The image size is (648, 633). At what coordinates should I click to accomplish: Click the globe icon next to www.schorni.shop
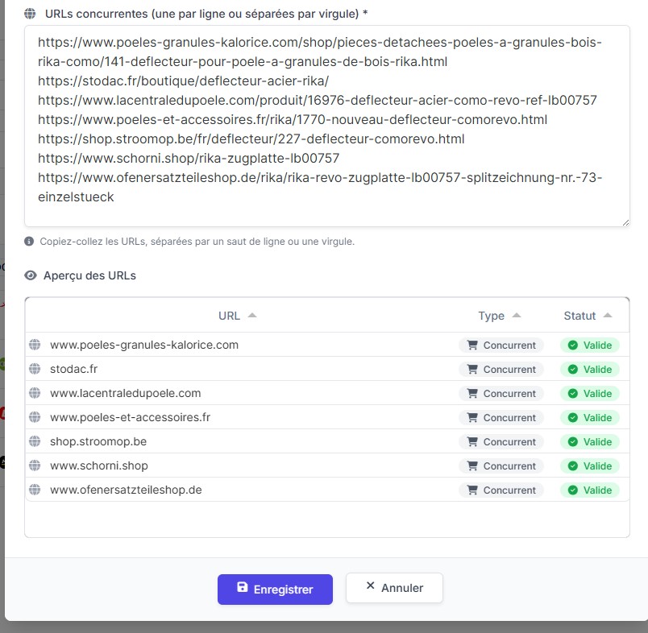pyautogui.click(x=35, y=465)
